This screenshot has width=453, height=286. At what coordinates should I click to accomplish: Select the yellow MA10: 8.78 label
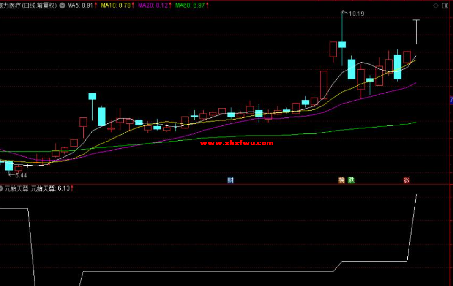click(116, 5)
